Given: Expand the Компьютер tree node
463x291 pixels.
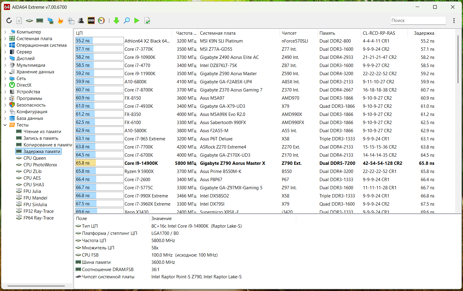Looking at the screenshot, I should 5,32.
